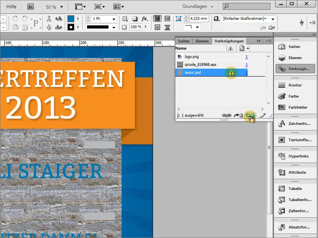Flip vertical icon in control bar
The width and height of the screenshot is (318, 238).
pyautogui.click(x=25, y=27)
